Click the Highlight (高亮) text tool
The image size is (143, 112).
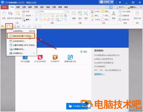pyautogui.click(x=95, y=16)
